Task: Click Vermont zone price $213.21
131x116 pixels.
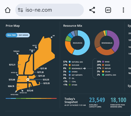Action: click(12, 65)
